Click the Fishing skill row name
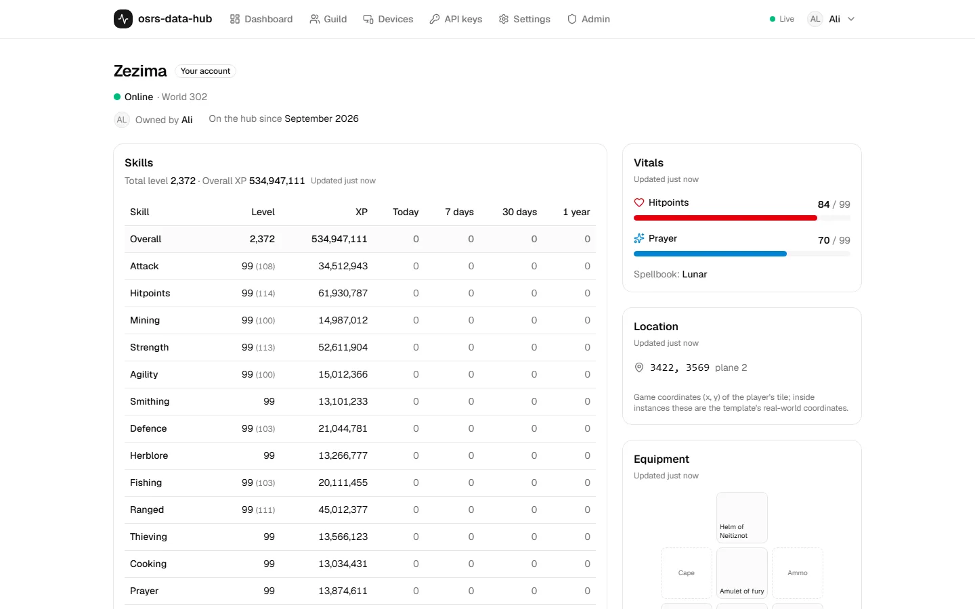975x609 pixels. coord(146,482)
